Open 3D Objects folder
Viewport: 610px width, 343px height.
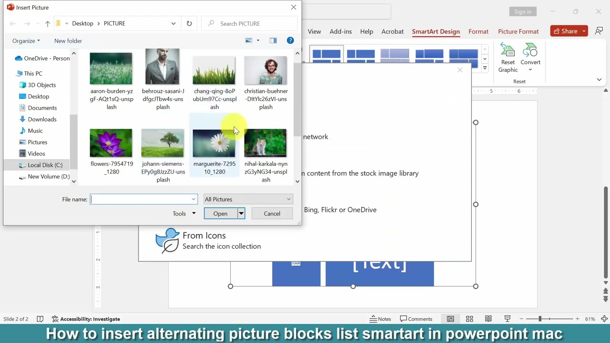(38, 85)
